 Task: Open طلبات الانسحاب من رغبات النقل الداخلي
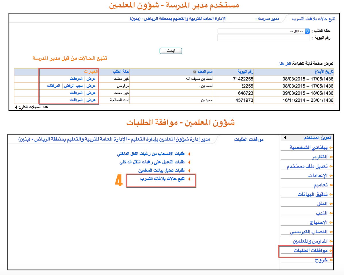(x=151, y=154)
